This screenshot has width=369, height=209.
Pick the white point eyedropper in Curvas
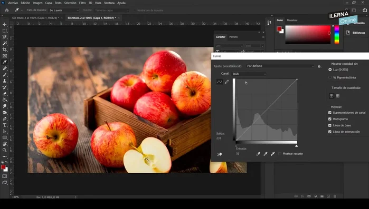(x=272, y=154)
